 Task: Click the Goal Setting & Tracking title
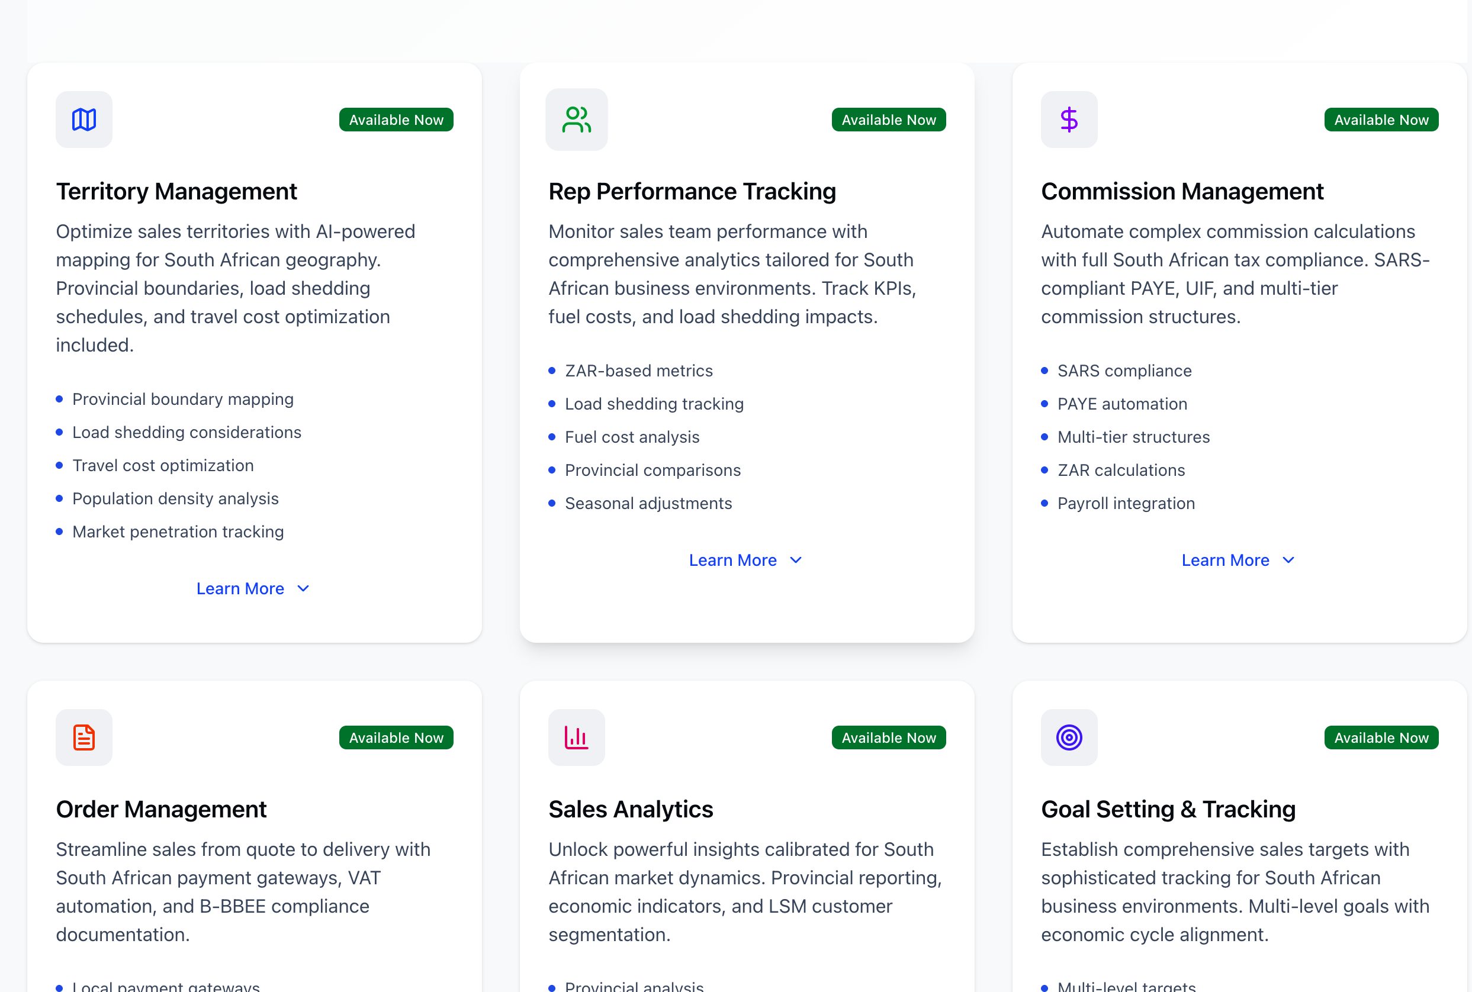click(1168, 809)
